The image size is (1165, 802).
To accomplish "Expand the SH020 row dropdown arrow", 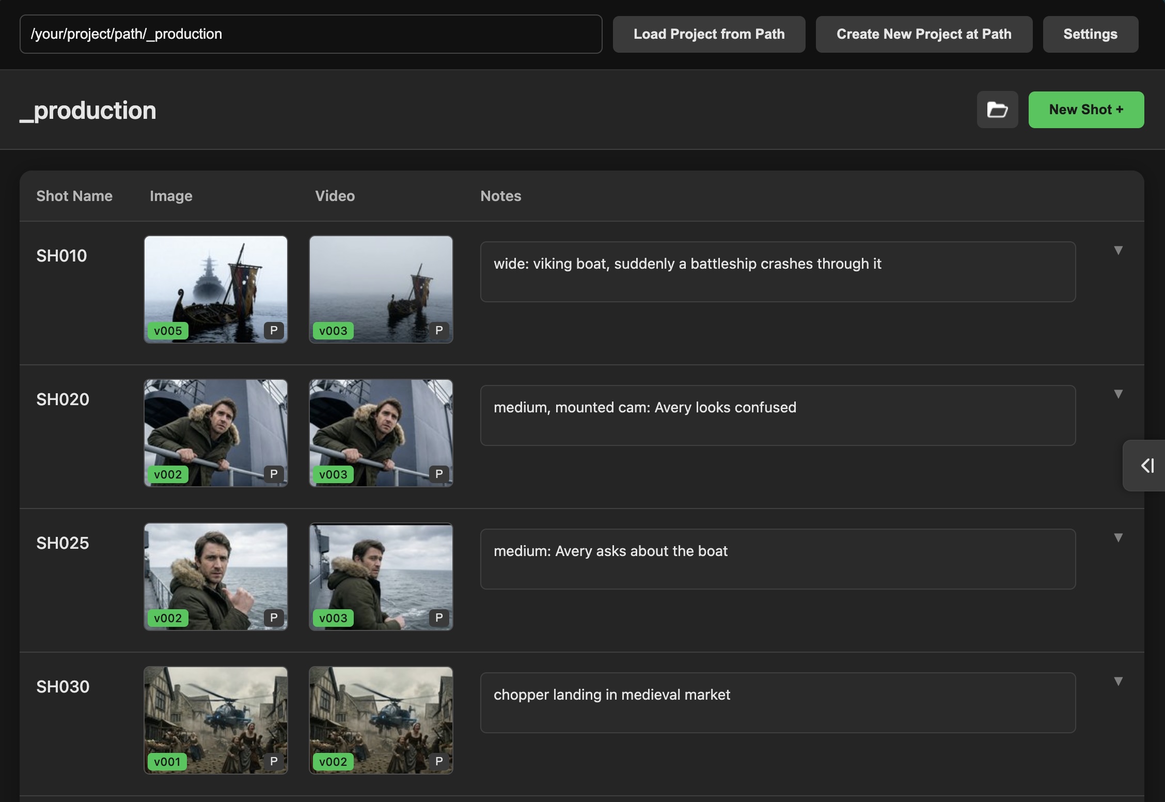I will click(x=1118, y=394).
